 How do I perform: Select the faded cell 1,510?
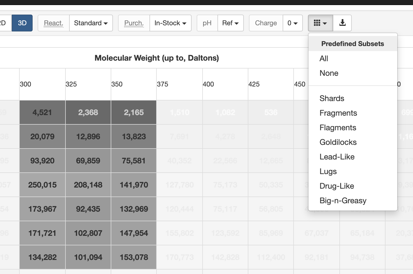click(180, 112)
